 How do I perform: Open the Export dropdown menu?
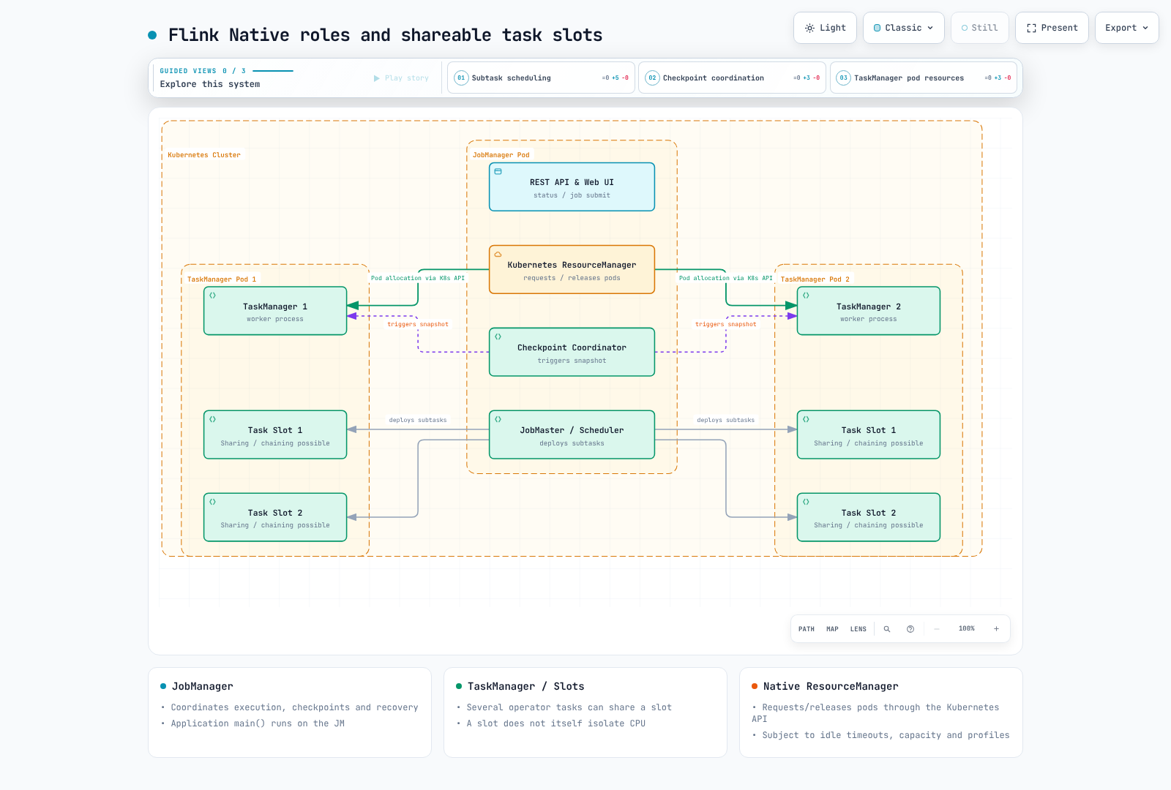click(1127, 28)
